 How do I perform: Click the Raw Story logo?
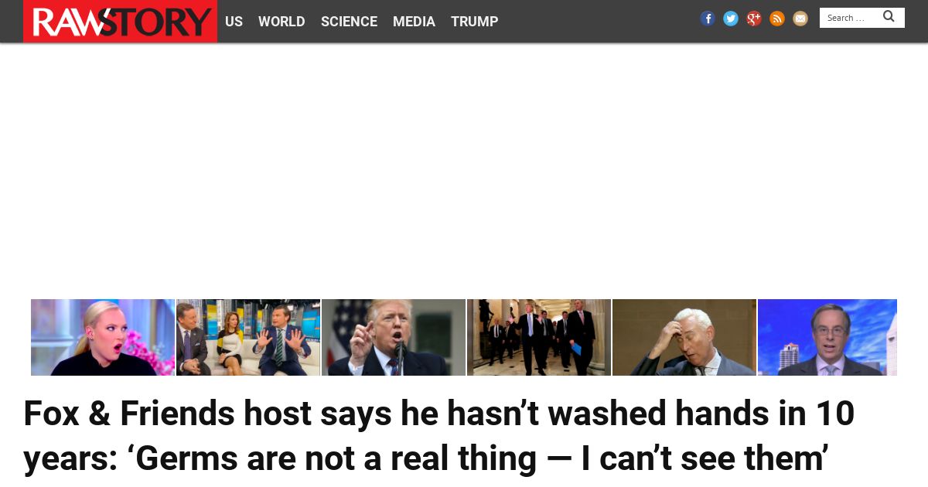point(120,21)
